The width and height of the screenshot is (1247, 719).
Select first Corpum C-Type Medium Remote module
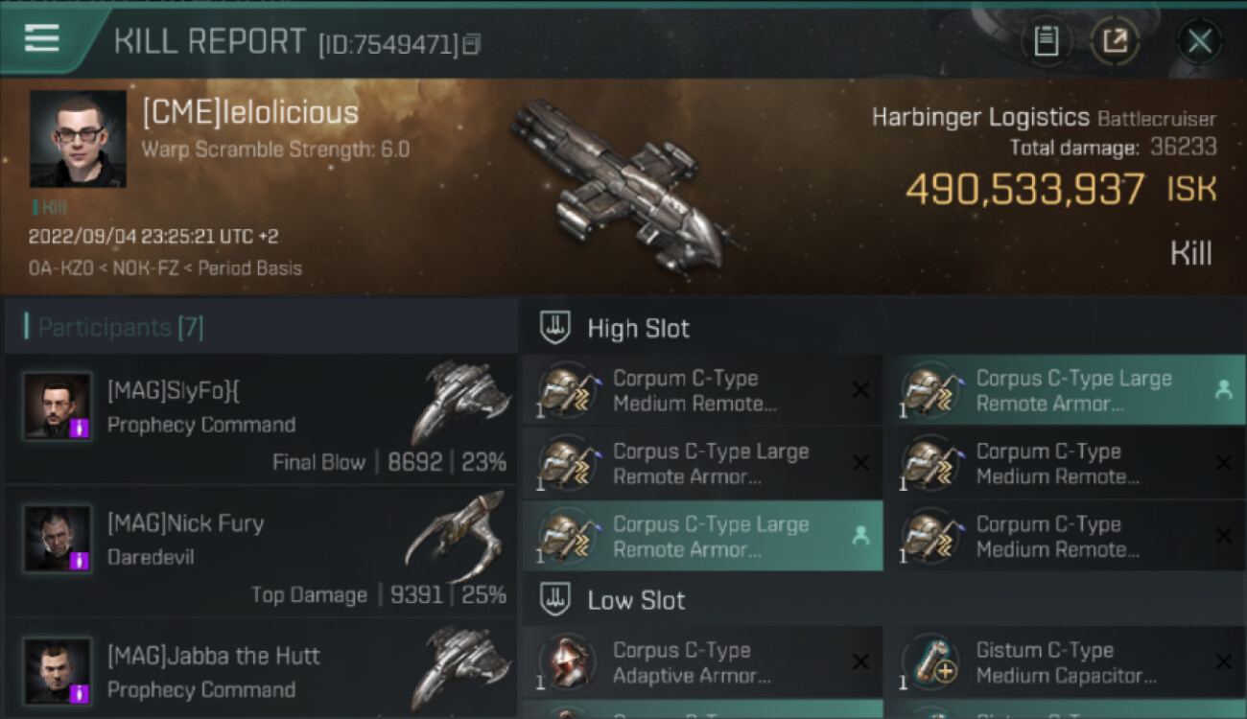[x=702, y=390]
